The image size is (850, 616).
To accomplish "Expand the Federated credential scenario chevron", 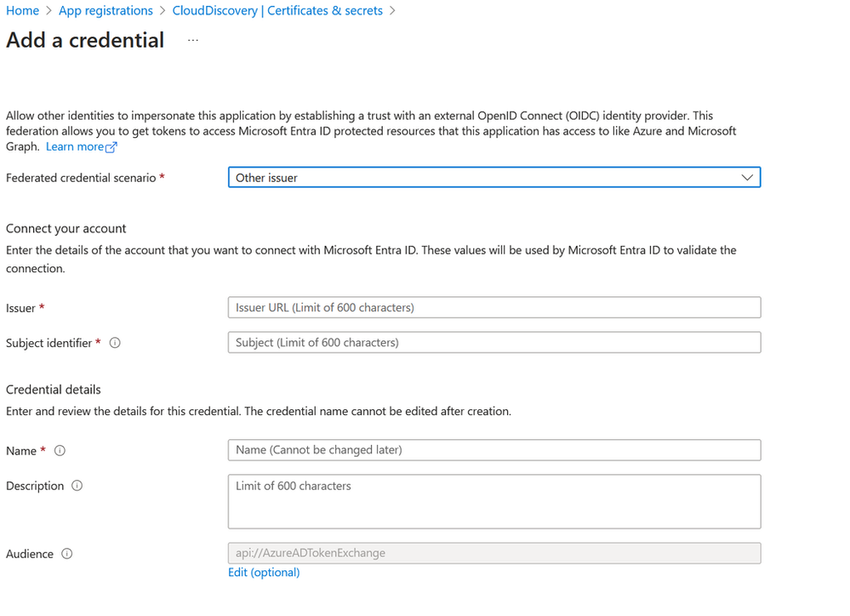I will click(747, 178).
